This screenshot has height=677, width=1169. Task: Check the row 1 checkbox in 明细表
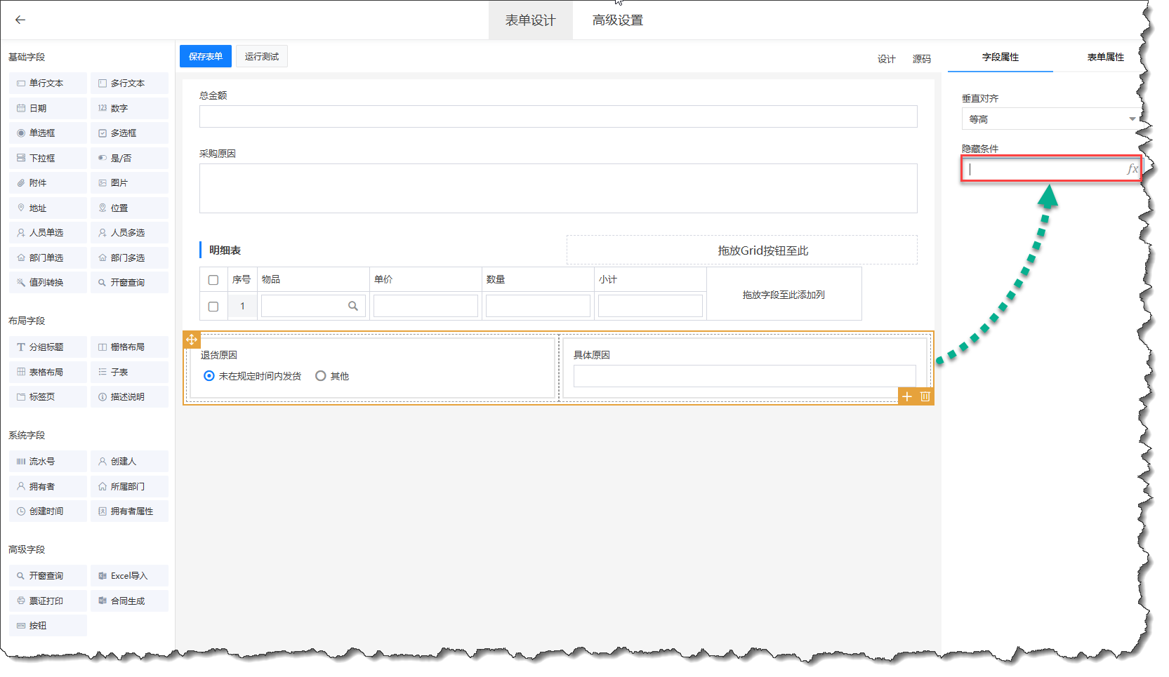(x=213, y=307)
